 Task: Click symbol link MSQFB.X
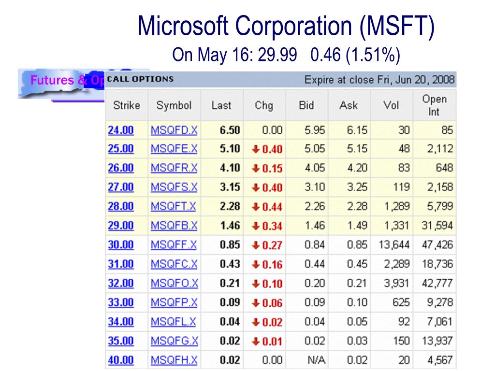click(174, 226)
